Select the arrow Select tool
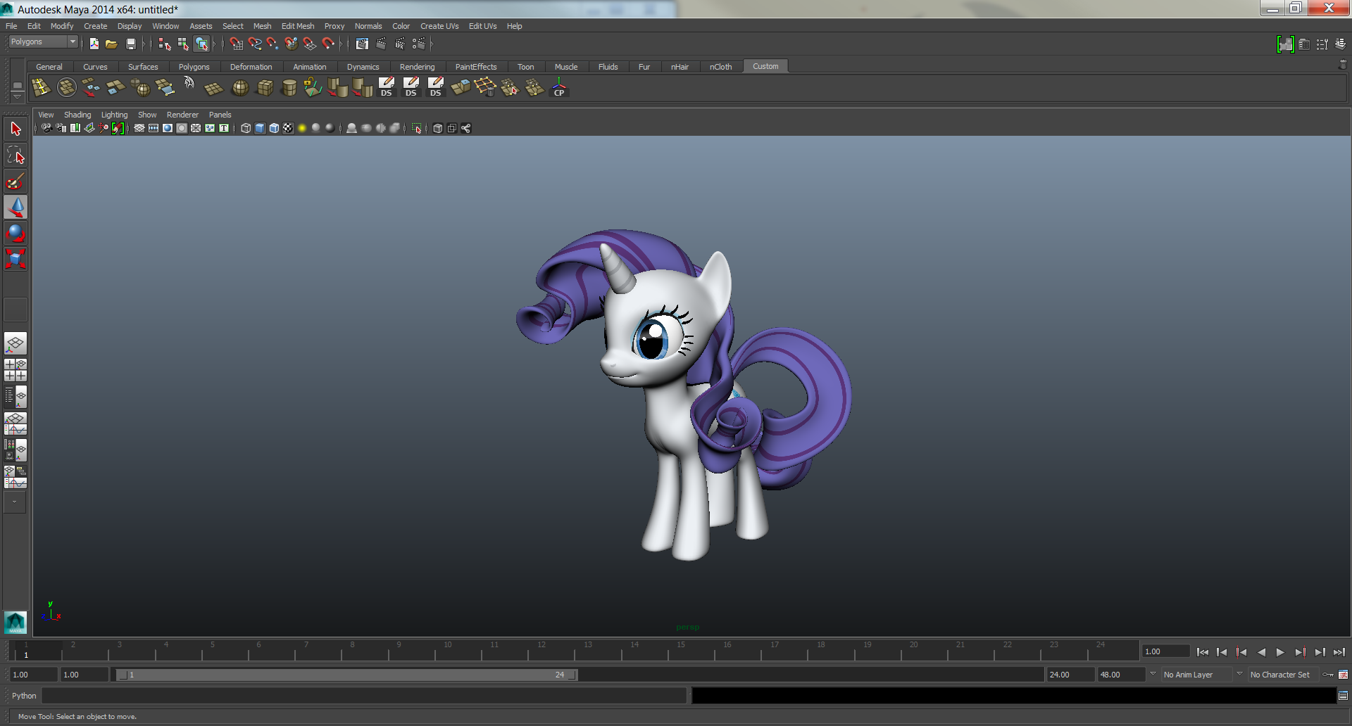 coord(15,129)
